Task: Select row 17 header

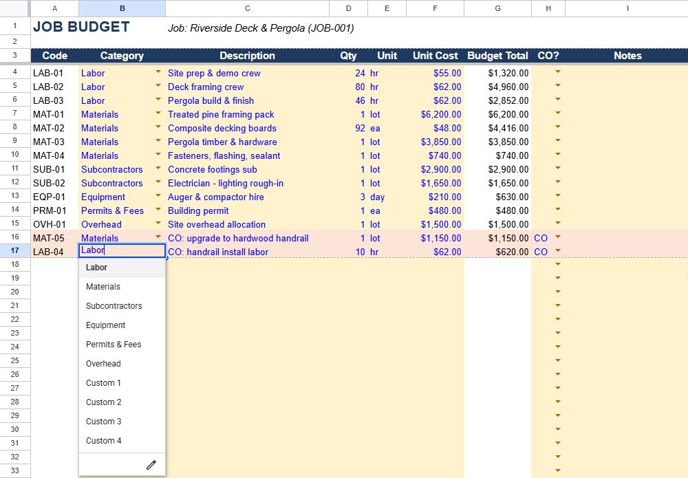Action: (15, 251)
